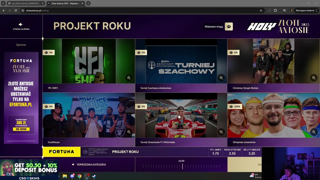Viewport: 320px width, 180px height.
Task: Click 0% badge on Turniej Streamerów F1 card
Action: pyautogui.click(x=141, y=106)
